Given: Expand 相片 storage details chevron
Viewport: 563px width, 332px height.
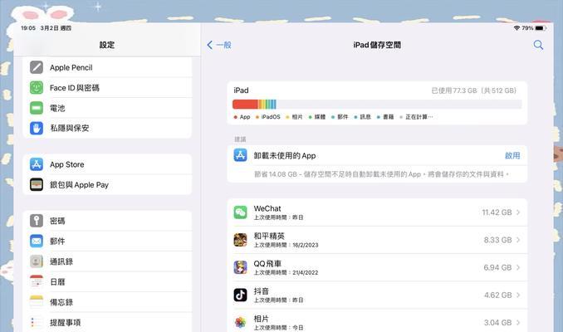Looking at the screenshot, I should click(518, 322).
